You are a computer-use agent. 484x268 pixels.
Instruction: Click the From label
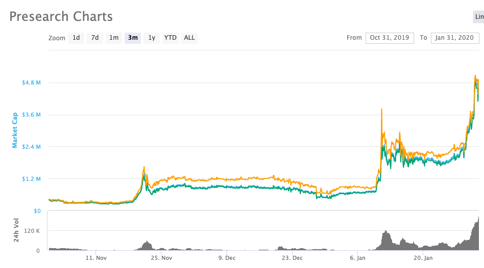click(354, 38)
